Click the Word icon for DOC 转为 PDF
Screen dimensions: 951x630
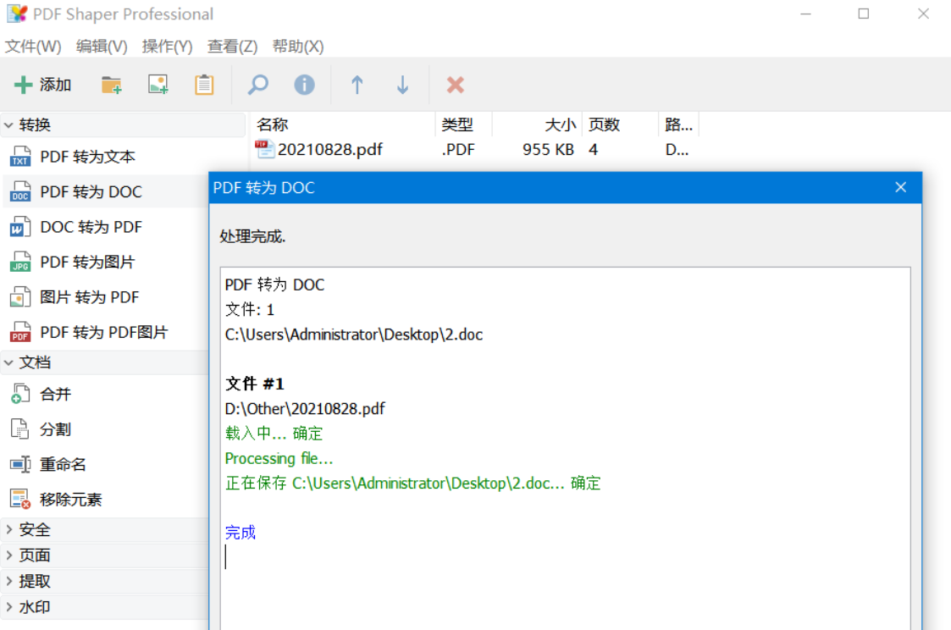20,227
